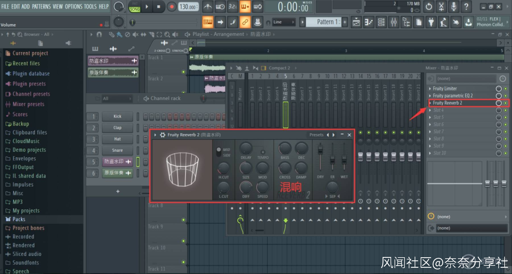
Task: Open the snap Line dropdown
Action: [x=284, y=22]
